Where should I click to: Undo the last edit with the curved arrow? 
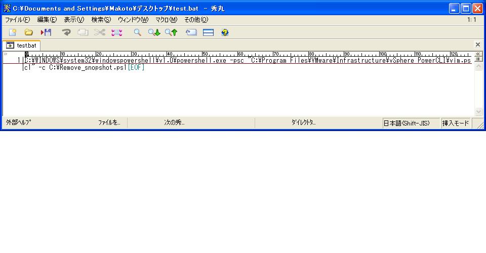(x=66, y=32)
